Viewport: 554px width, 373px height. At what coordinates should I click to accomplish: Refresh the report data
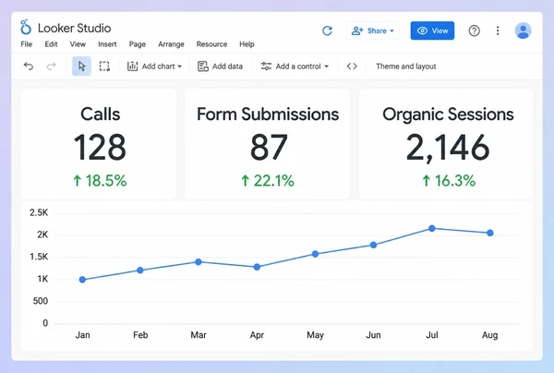327,30
